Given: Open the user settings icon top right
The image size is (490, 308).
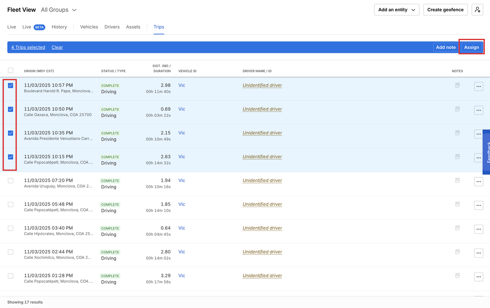Looking at the screenshot, I should pyautogui.click(x=477, y=9).
